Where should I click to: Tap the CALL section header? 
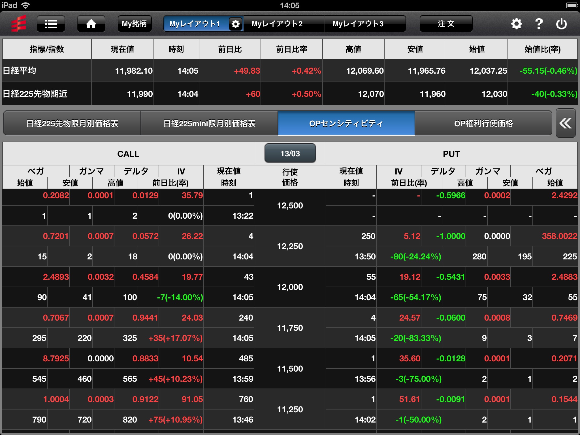[128, 154]
